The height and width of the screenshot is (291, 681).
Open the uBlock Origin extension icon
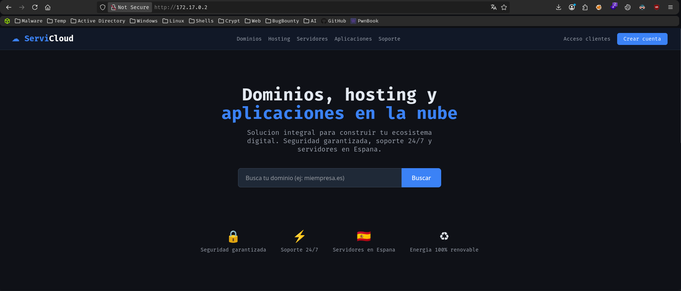pos(657,7)
